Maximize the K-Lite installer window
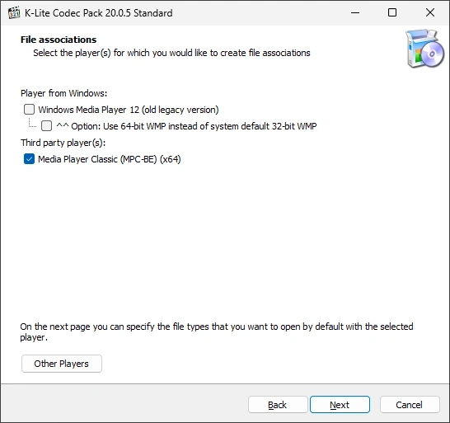Image resolution: width=450 pixels, height=423 pixels. [x=392, y=13]
